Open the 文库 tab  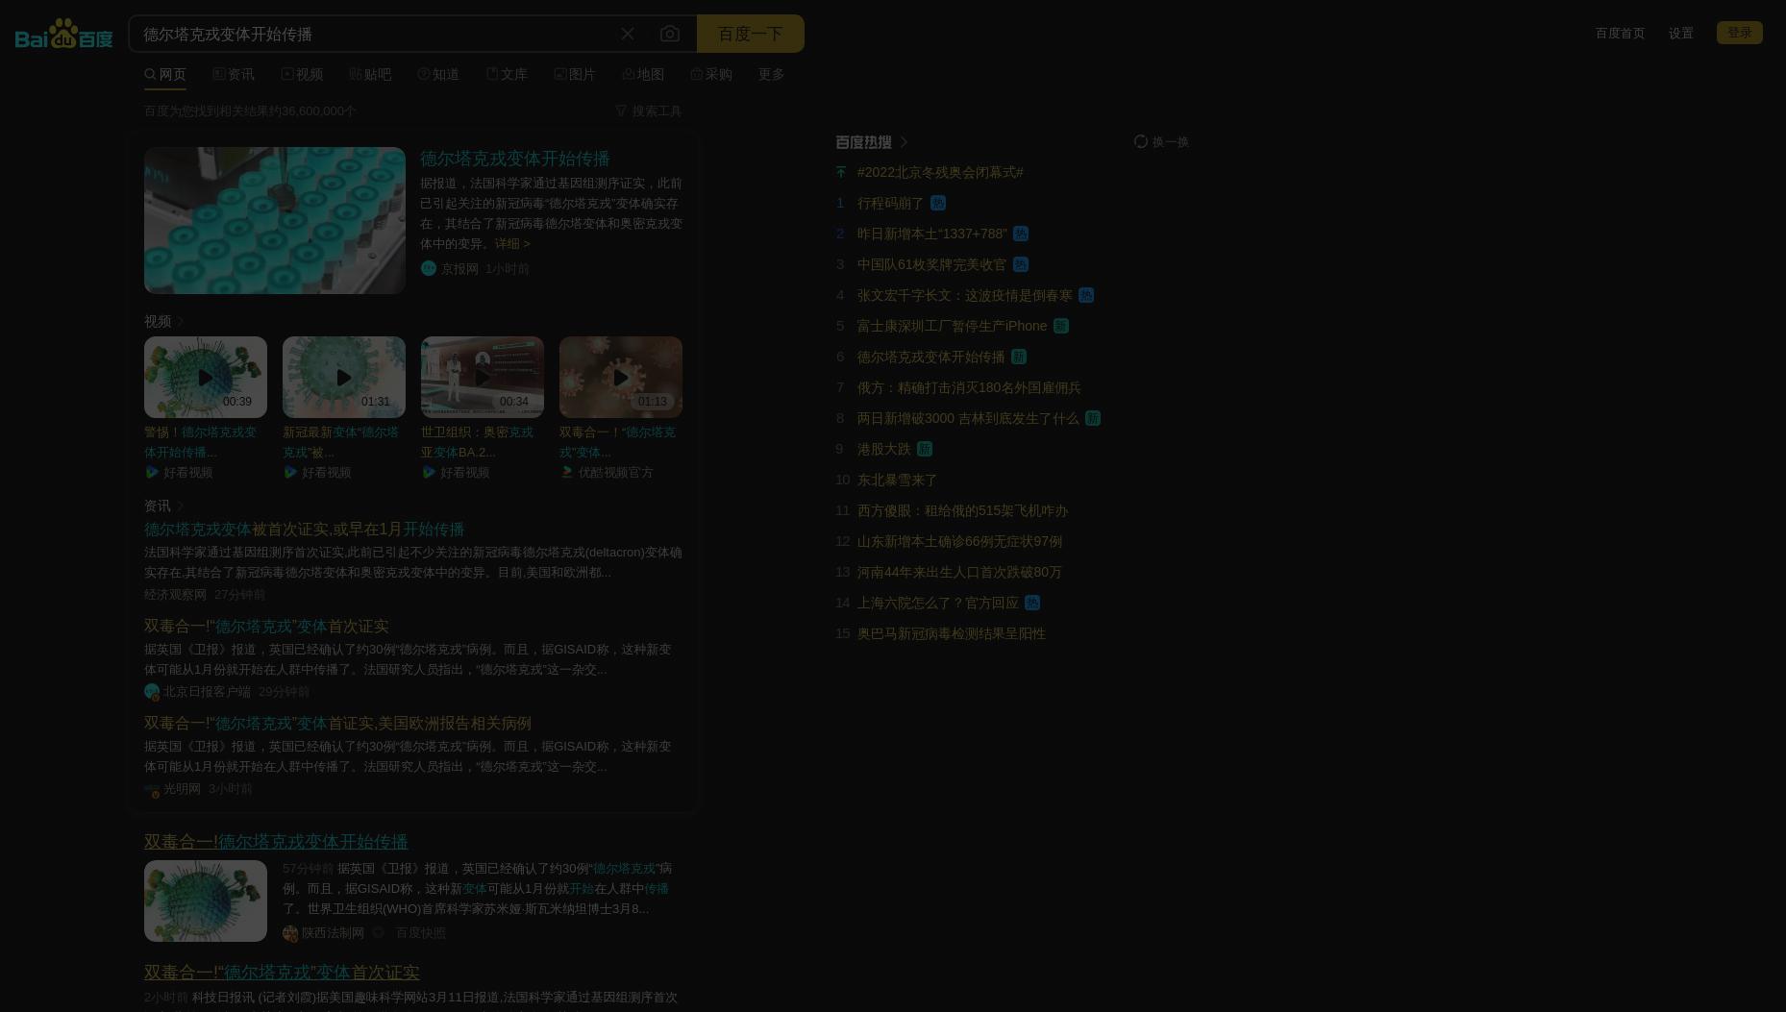pyautogui.click(x=507, y=74)
